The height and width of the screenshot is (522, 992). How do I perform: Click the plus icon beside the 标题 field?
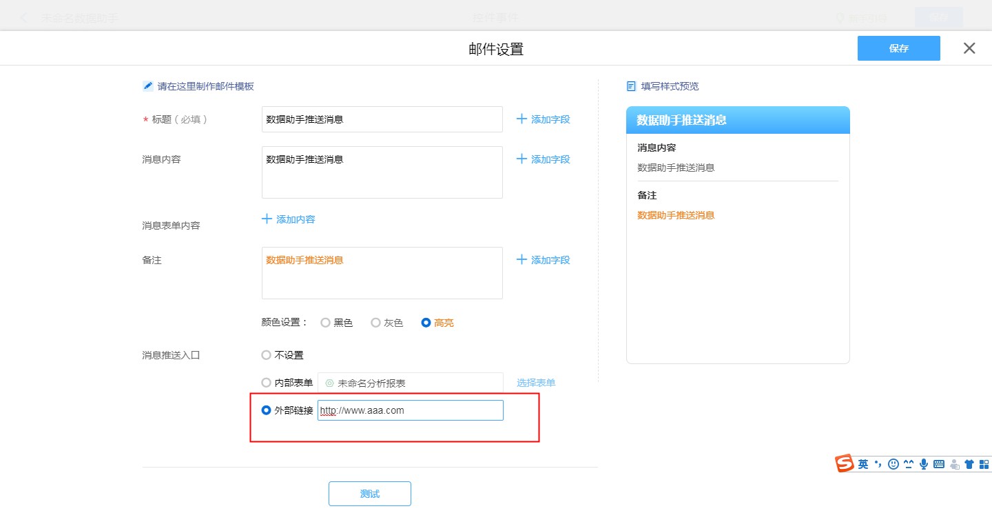pyautogui.click(x=521, y=119)
